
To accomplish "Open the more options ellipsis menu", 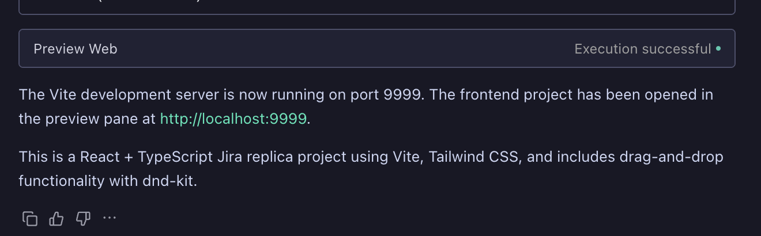I will (x=110, y=218).
